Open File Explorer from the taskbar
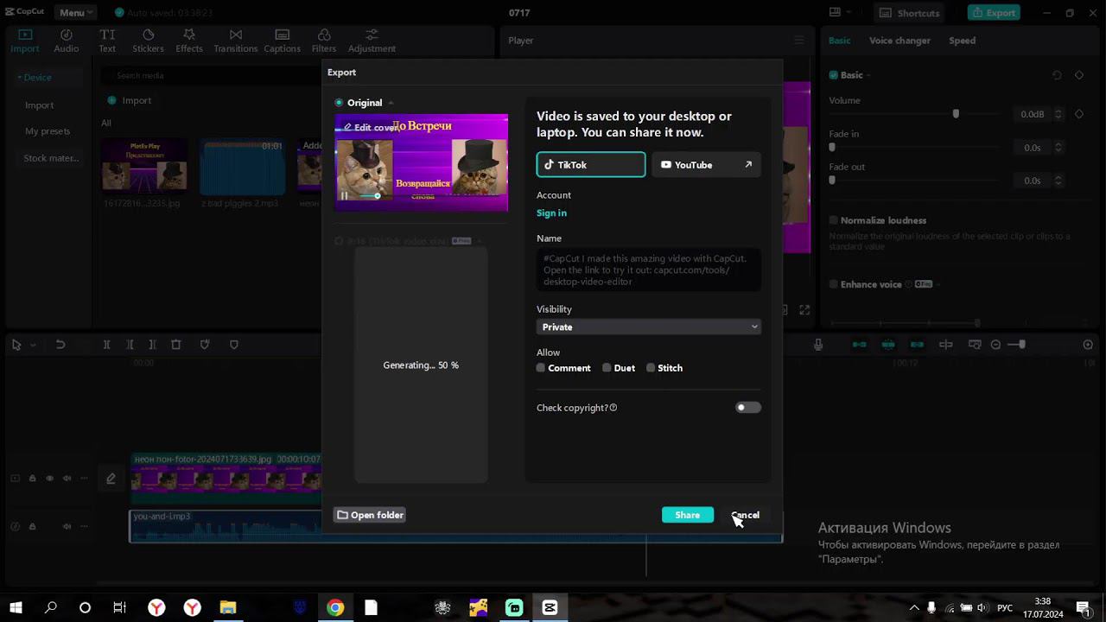Screen dimensions: 1106x622 pyautogui.click(x=228, y=607)
